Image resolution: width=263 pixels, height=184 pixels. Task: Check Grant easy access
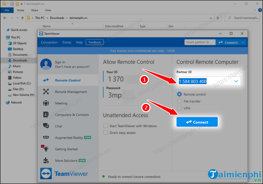(x=106, y=133)
